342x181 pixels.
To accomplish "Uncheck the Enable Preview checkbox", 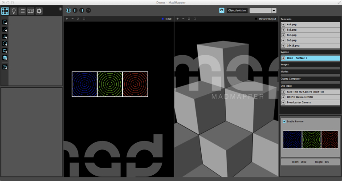I will click(285, 121).
